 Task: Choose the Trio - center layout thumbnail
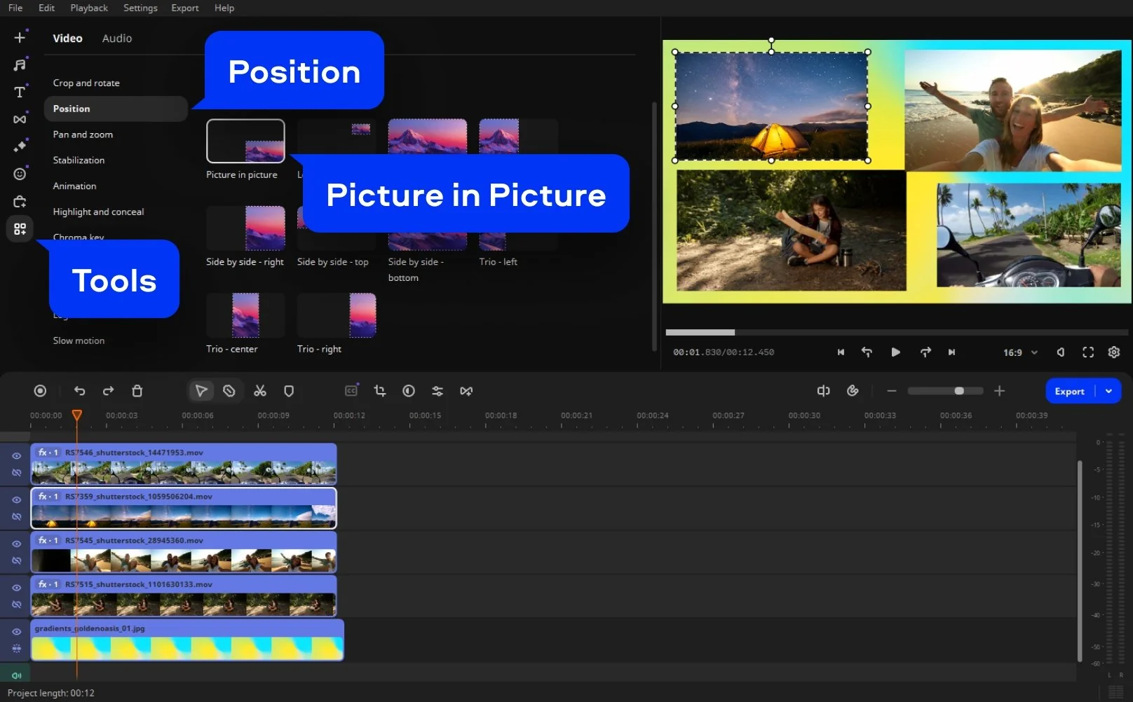click(245, 315)
